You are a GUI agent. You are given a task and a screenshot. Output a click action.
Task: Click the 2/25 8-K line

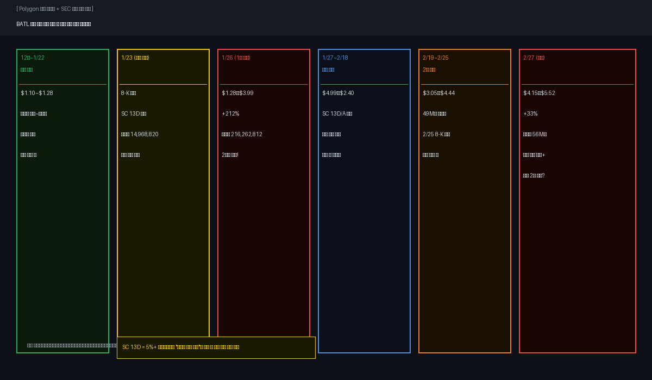coord(436,135)
